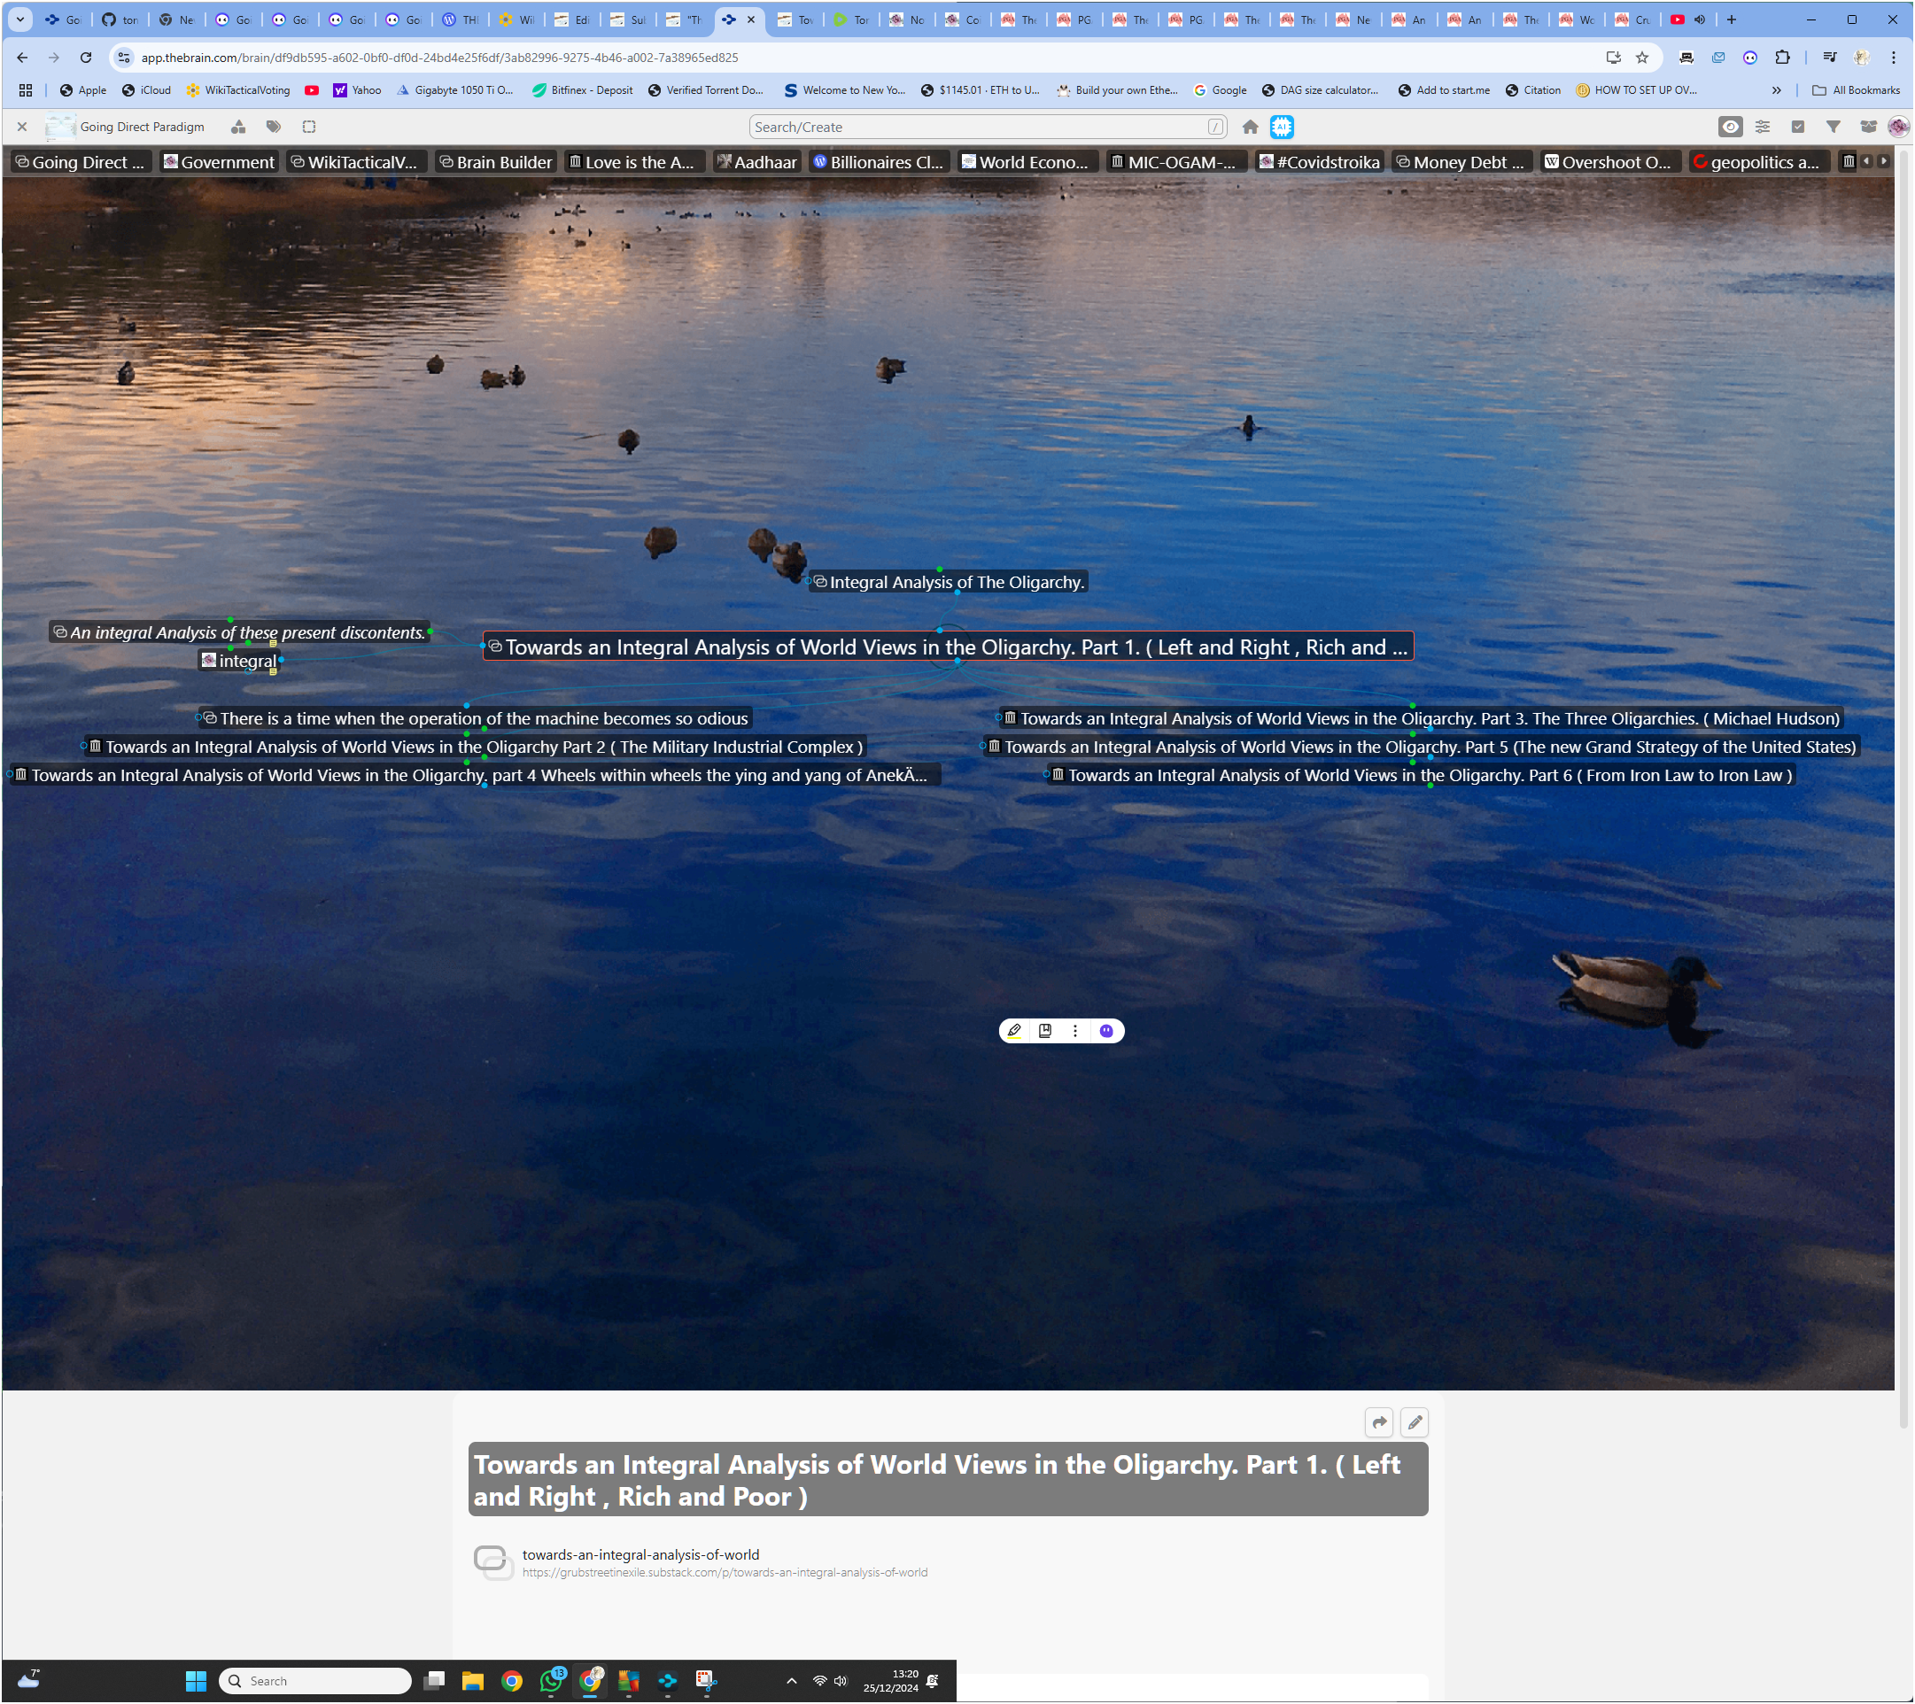1915x1704 pixels.
Task: Click the Search/Create input field
Action: (979, 127)
